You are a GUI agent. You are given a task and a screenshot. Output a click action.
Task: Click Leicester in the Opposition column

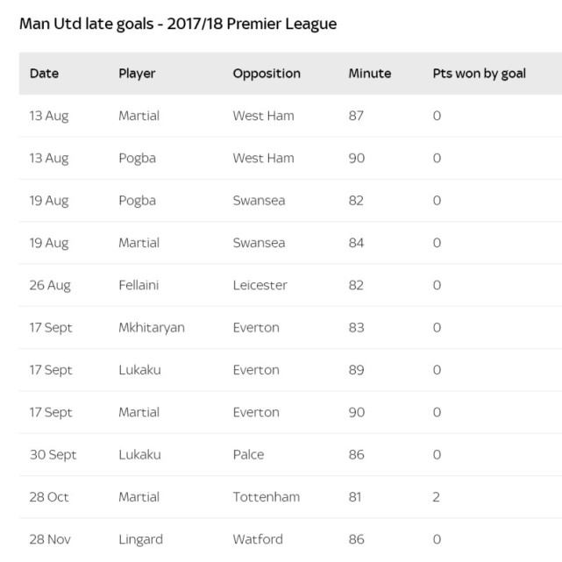click(260, 285)
